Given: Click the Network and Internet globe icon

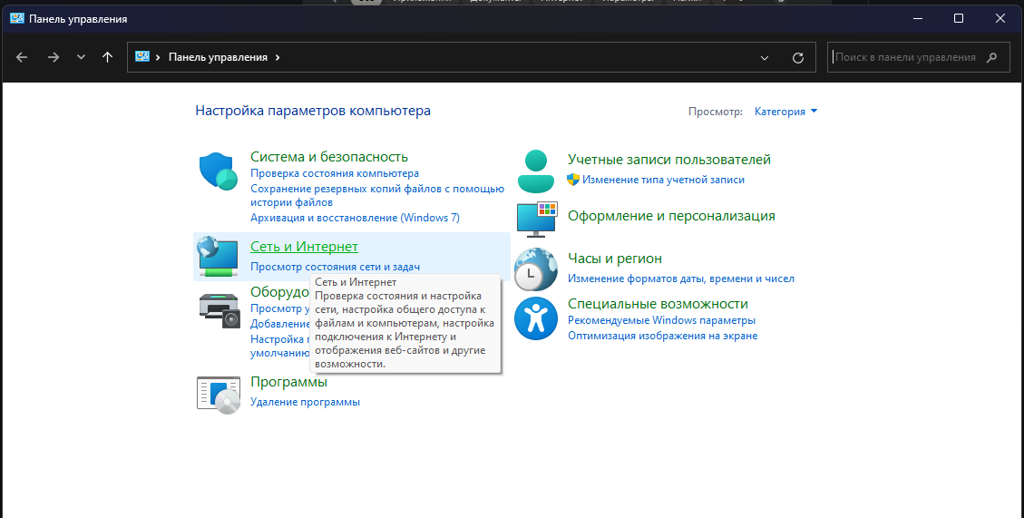Looking at the screenshot, I should (x=218, y=256).
